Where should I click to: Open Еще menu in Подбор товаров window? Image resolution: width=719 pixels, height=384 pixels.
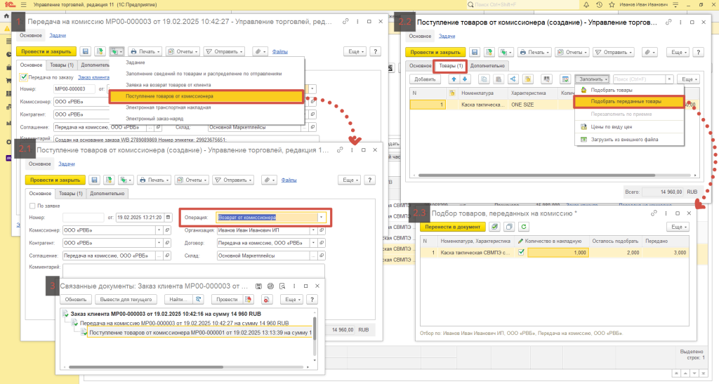679,227
